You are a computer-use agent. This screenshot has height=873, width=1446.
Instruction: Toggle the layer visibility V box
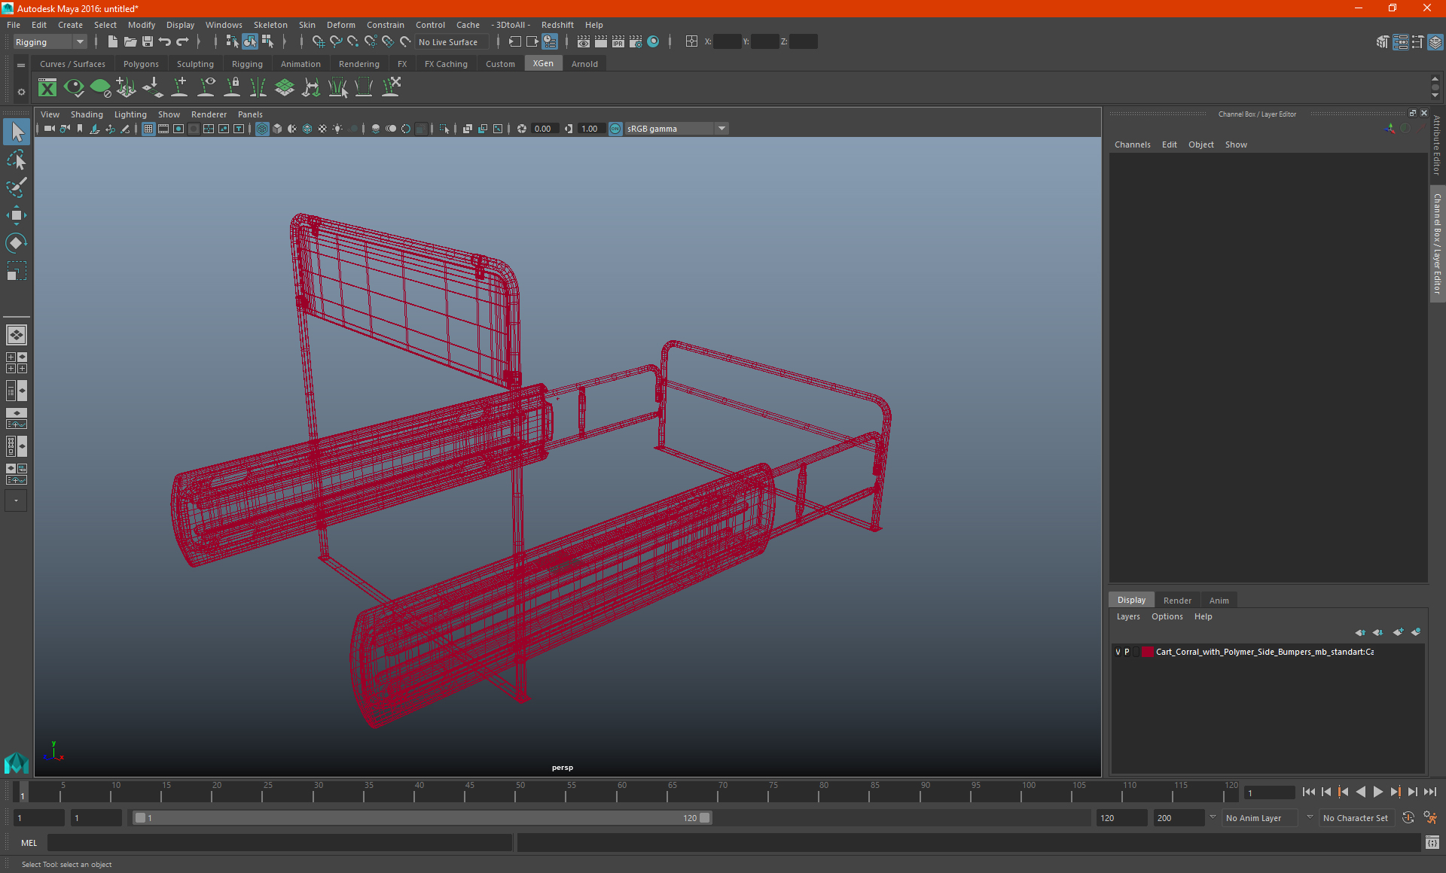coord(1118,652)
